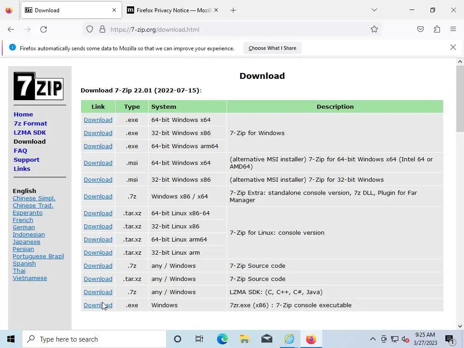Download the .msi for 32-bit Windows x86
Image resolution: width=464 pixels, height=348 pixels.
[98, 179]
